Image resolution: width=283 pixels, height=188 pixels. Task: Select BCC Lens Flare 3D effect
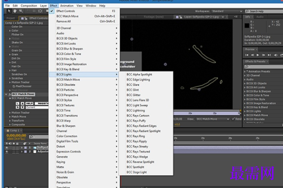click(x=146, y=100)
